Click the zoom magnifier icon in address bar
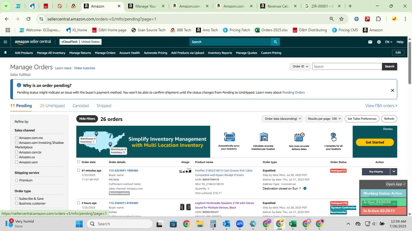The image size is (412, 231). [332, 19]
